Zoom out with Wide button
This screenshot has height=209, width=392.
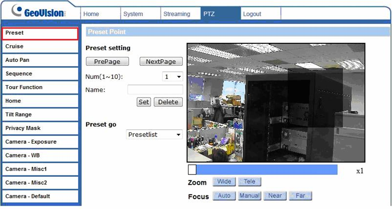(224, 182)
